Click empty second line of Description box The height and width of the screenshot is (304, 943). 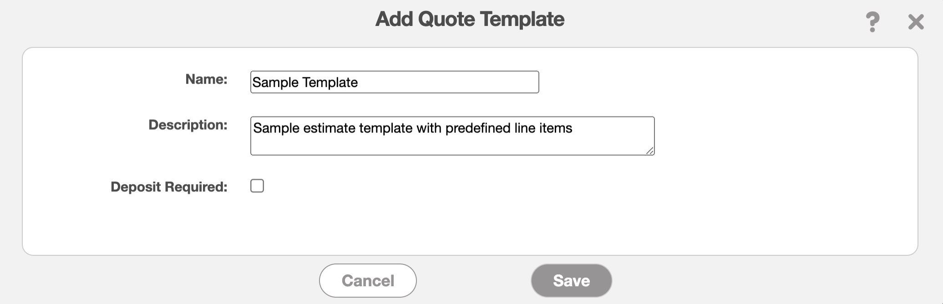point(410,145)
